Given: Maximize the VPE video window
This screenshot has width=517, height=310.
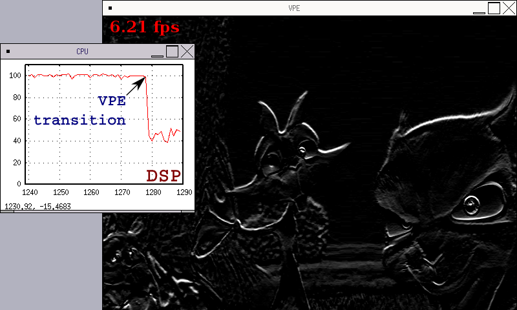Looking at the screenshot, I should click(494, 8).
